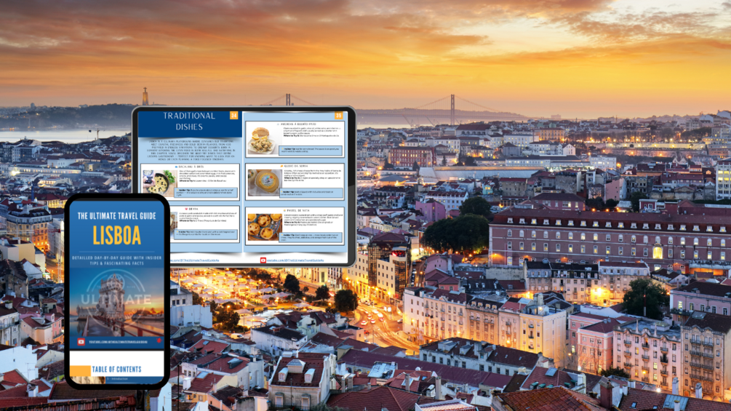The image size is (731, 411).
Task: Click the Insider Tip box under Queijo da Serra
Action: pyautogui.click(x=312, y=193)
